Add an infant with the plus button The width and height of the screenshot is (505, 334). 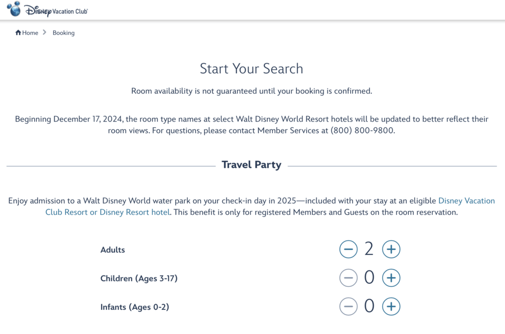tap(391, 307)
